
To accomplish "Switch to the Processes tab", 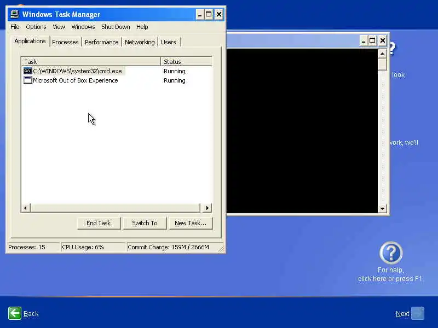I will point(65,42).
